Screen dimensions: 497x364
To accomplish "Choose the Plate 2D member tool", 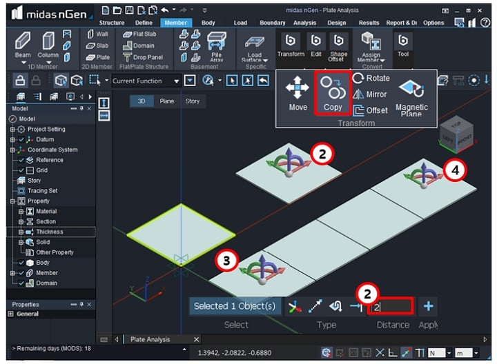I will click(98, 57).
